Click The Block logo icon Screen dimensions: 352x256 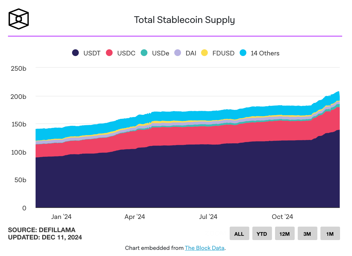coord(19,19)
